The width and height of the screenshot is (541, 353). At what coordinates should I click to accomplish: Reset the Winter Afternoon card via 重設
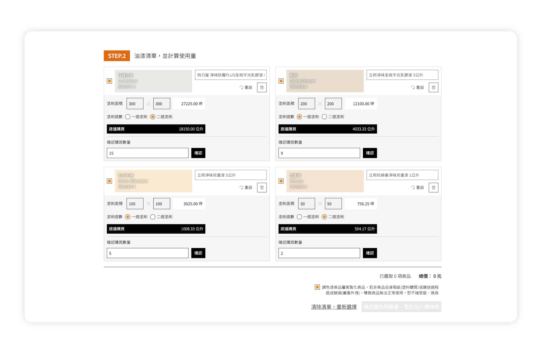coord(246,187)
